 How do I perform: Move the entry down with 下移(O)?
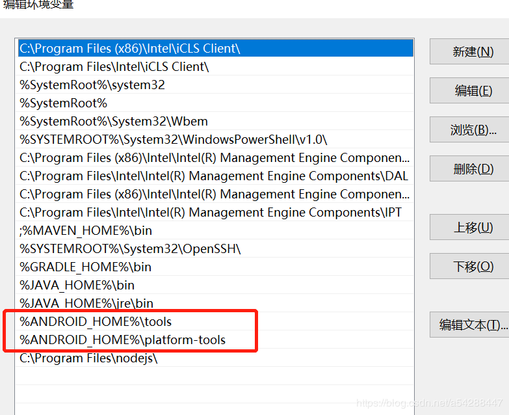coord(470,266)
